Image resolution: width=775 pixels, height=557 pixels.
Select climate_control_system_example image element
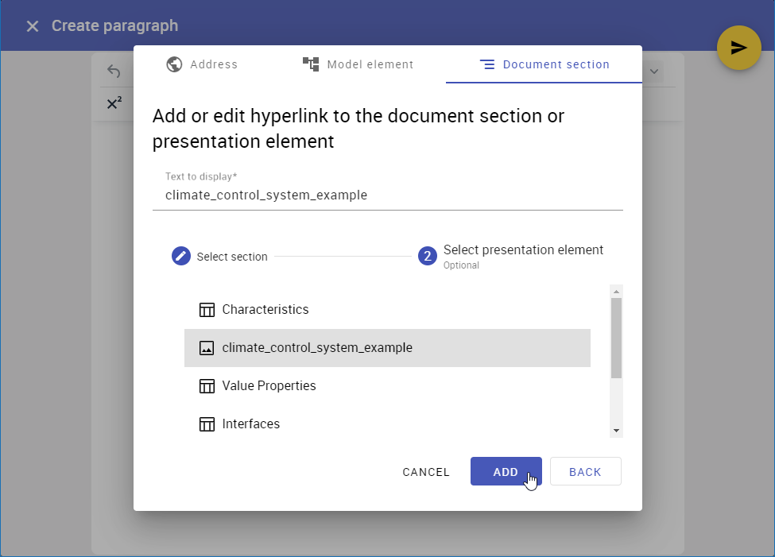click(x=317, y=347)
